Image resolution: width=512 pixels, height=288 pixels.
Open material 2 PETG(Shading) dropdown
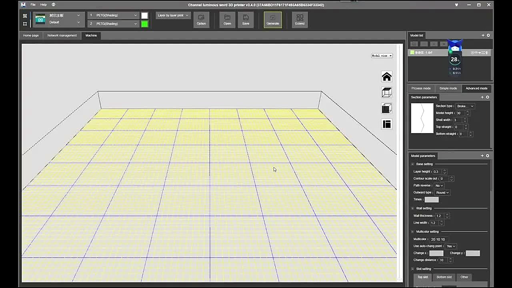(113, 24)
